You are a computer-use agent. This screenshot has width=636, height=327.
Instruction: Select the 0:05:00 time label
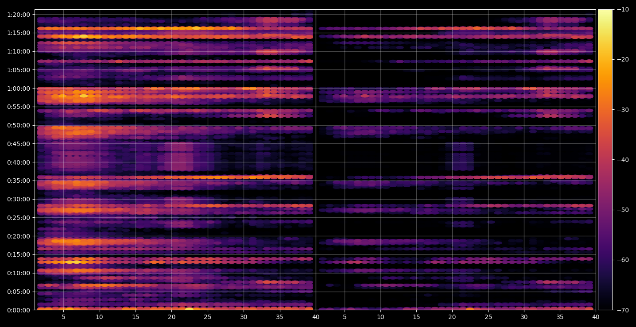(19, 292)
